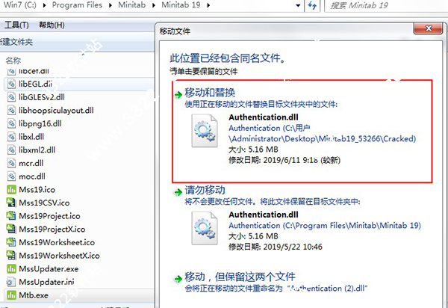Image resolution: width=448 pixels, height=308 pixels.
Task: Click the MssUpdater.exe application icon
Action: (11, 268)
